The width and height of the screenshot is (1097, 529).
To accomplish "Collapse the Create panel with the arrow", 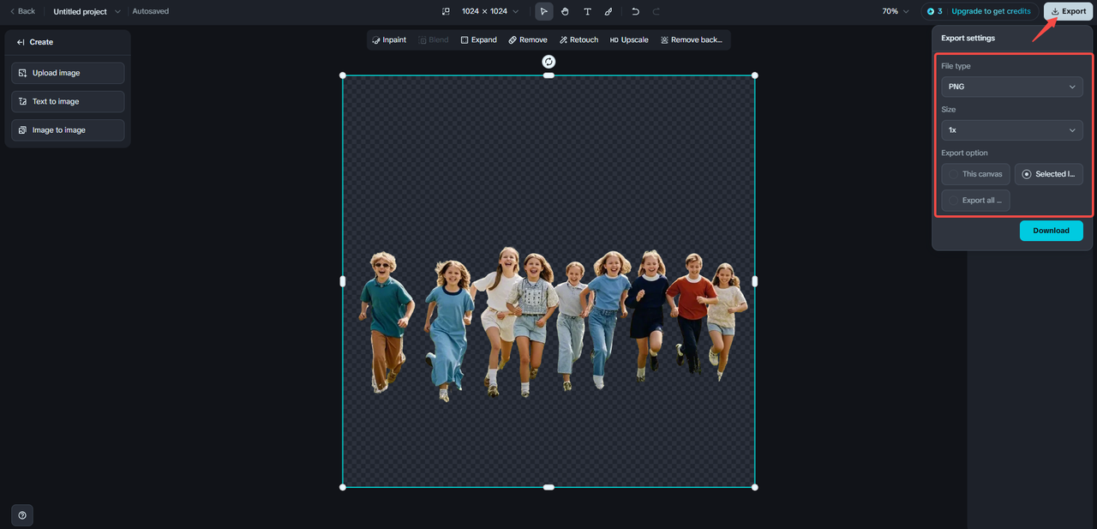I will tap(21, 42).
